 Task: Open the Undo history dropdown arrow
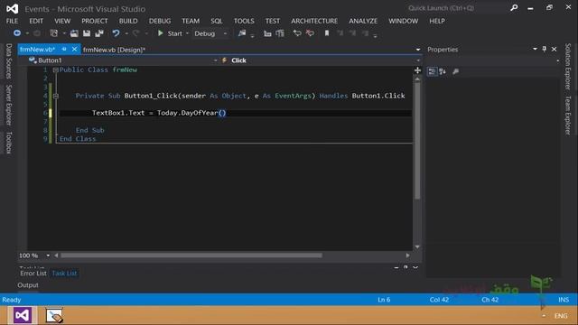click(x=126, y=33)
